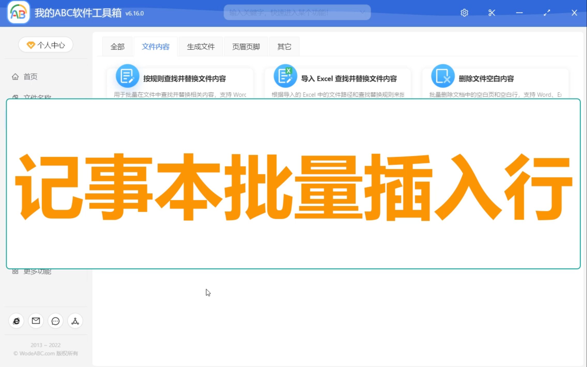Click the 根据导入的 Excel 中的文件路径 description
Viewport: 587px width, 367px height.
[x=338, y=95]
